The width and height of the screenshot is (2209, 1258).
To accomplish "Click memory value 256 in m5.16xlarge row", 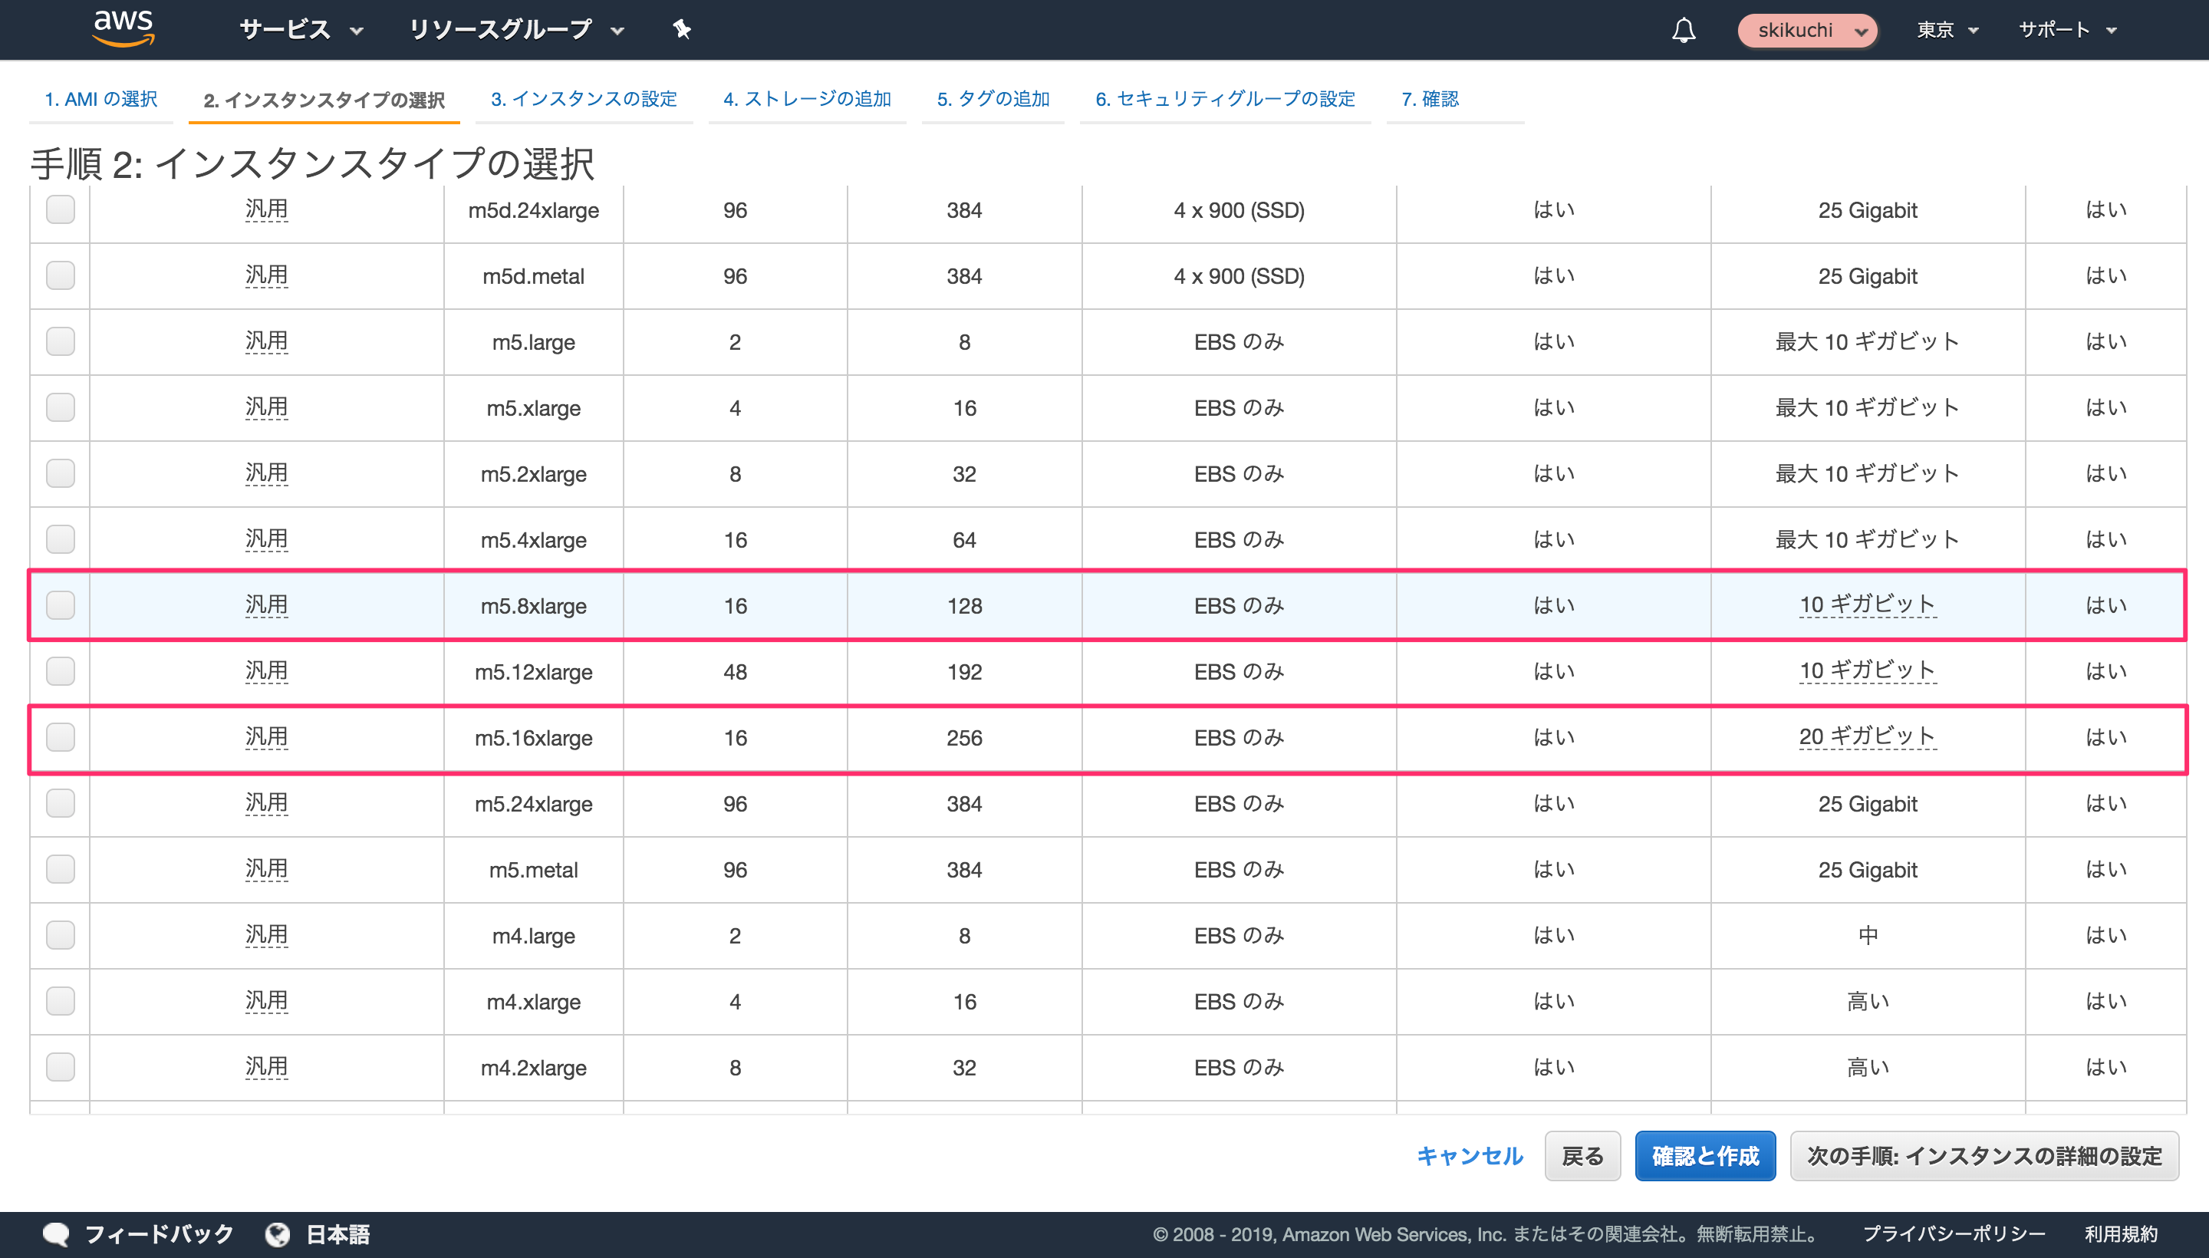I will point(964,738).
